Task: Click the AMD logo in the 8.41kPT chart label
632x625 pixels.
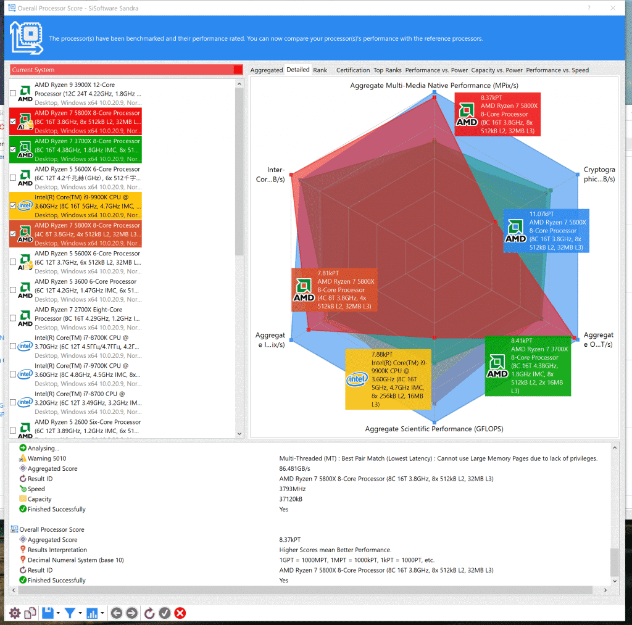Action: pos(497,366)
